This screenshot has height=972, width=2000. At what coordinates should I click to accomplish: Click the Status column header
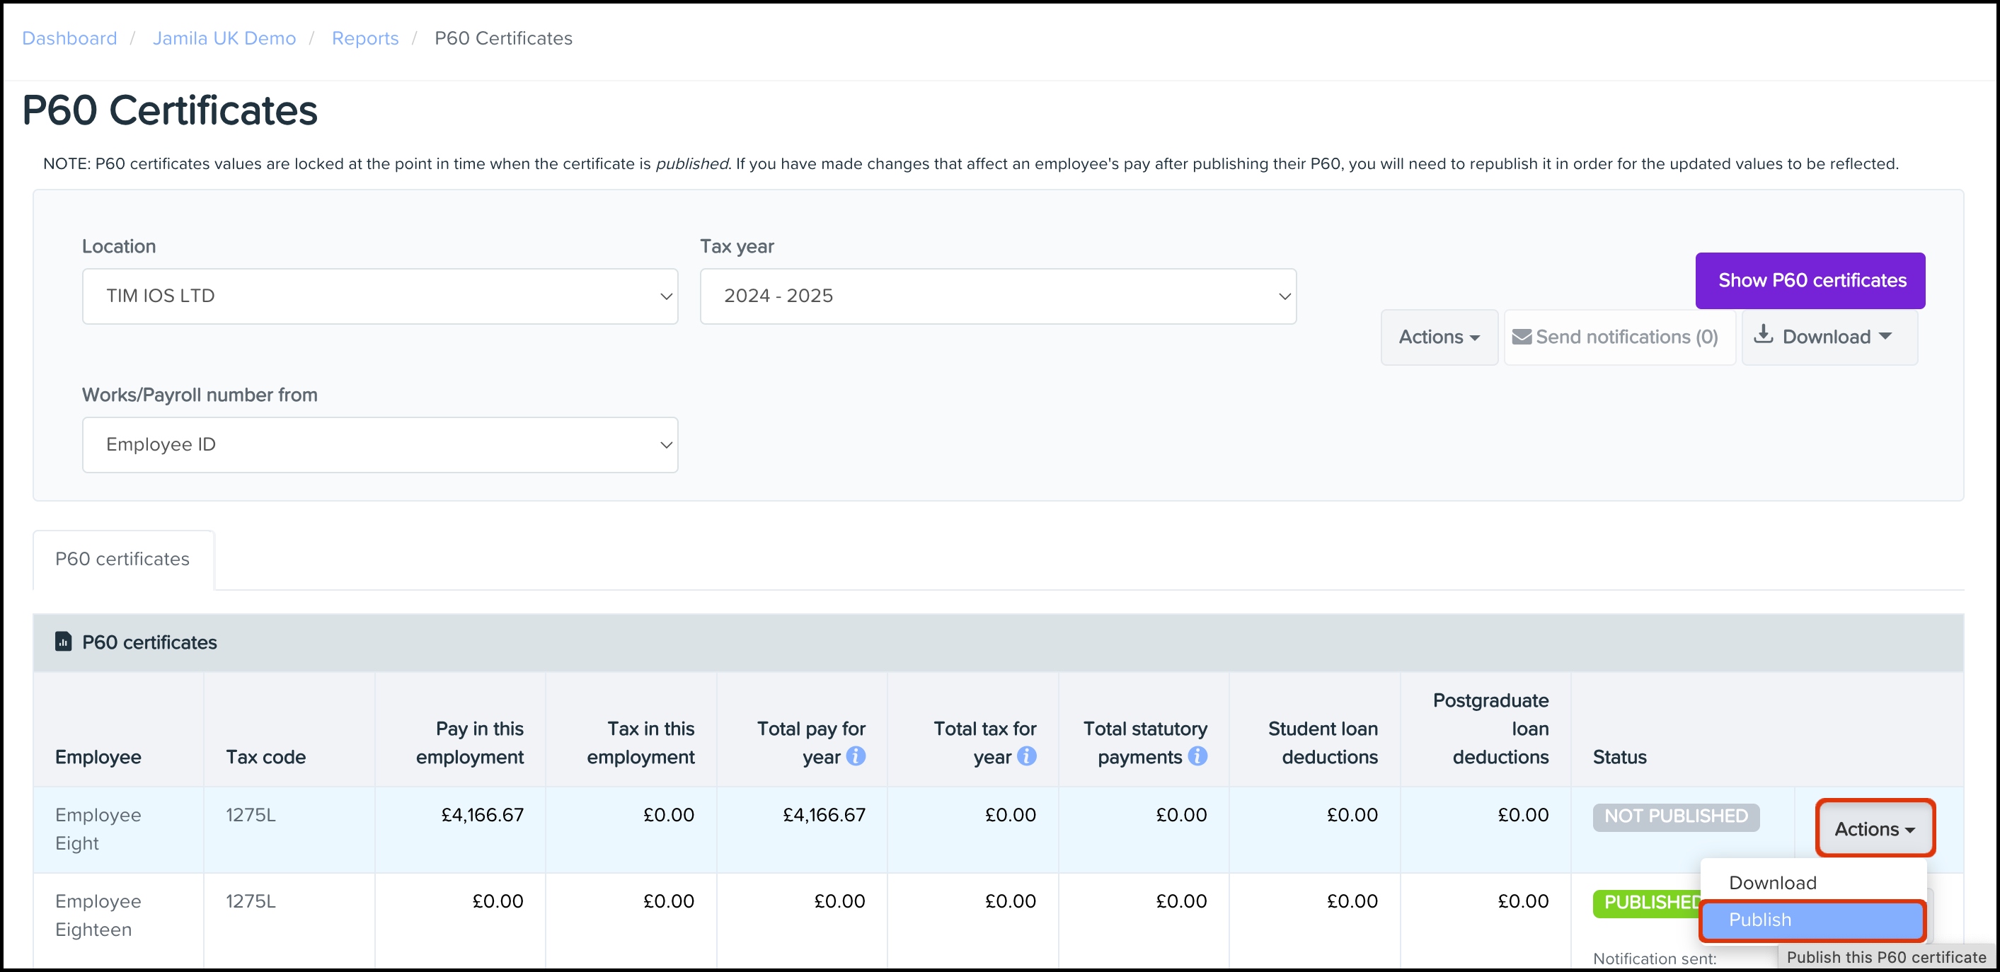[1619, 757]
